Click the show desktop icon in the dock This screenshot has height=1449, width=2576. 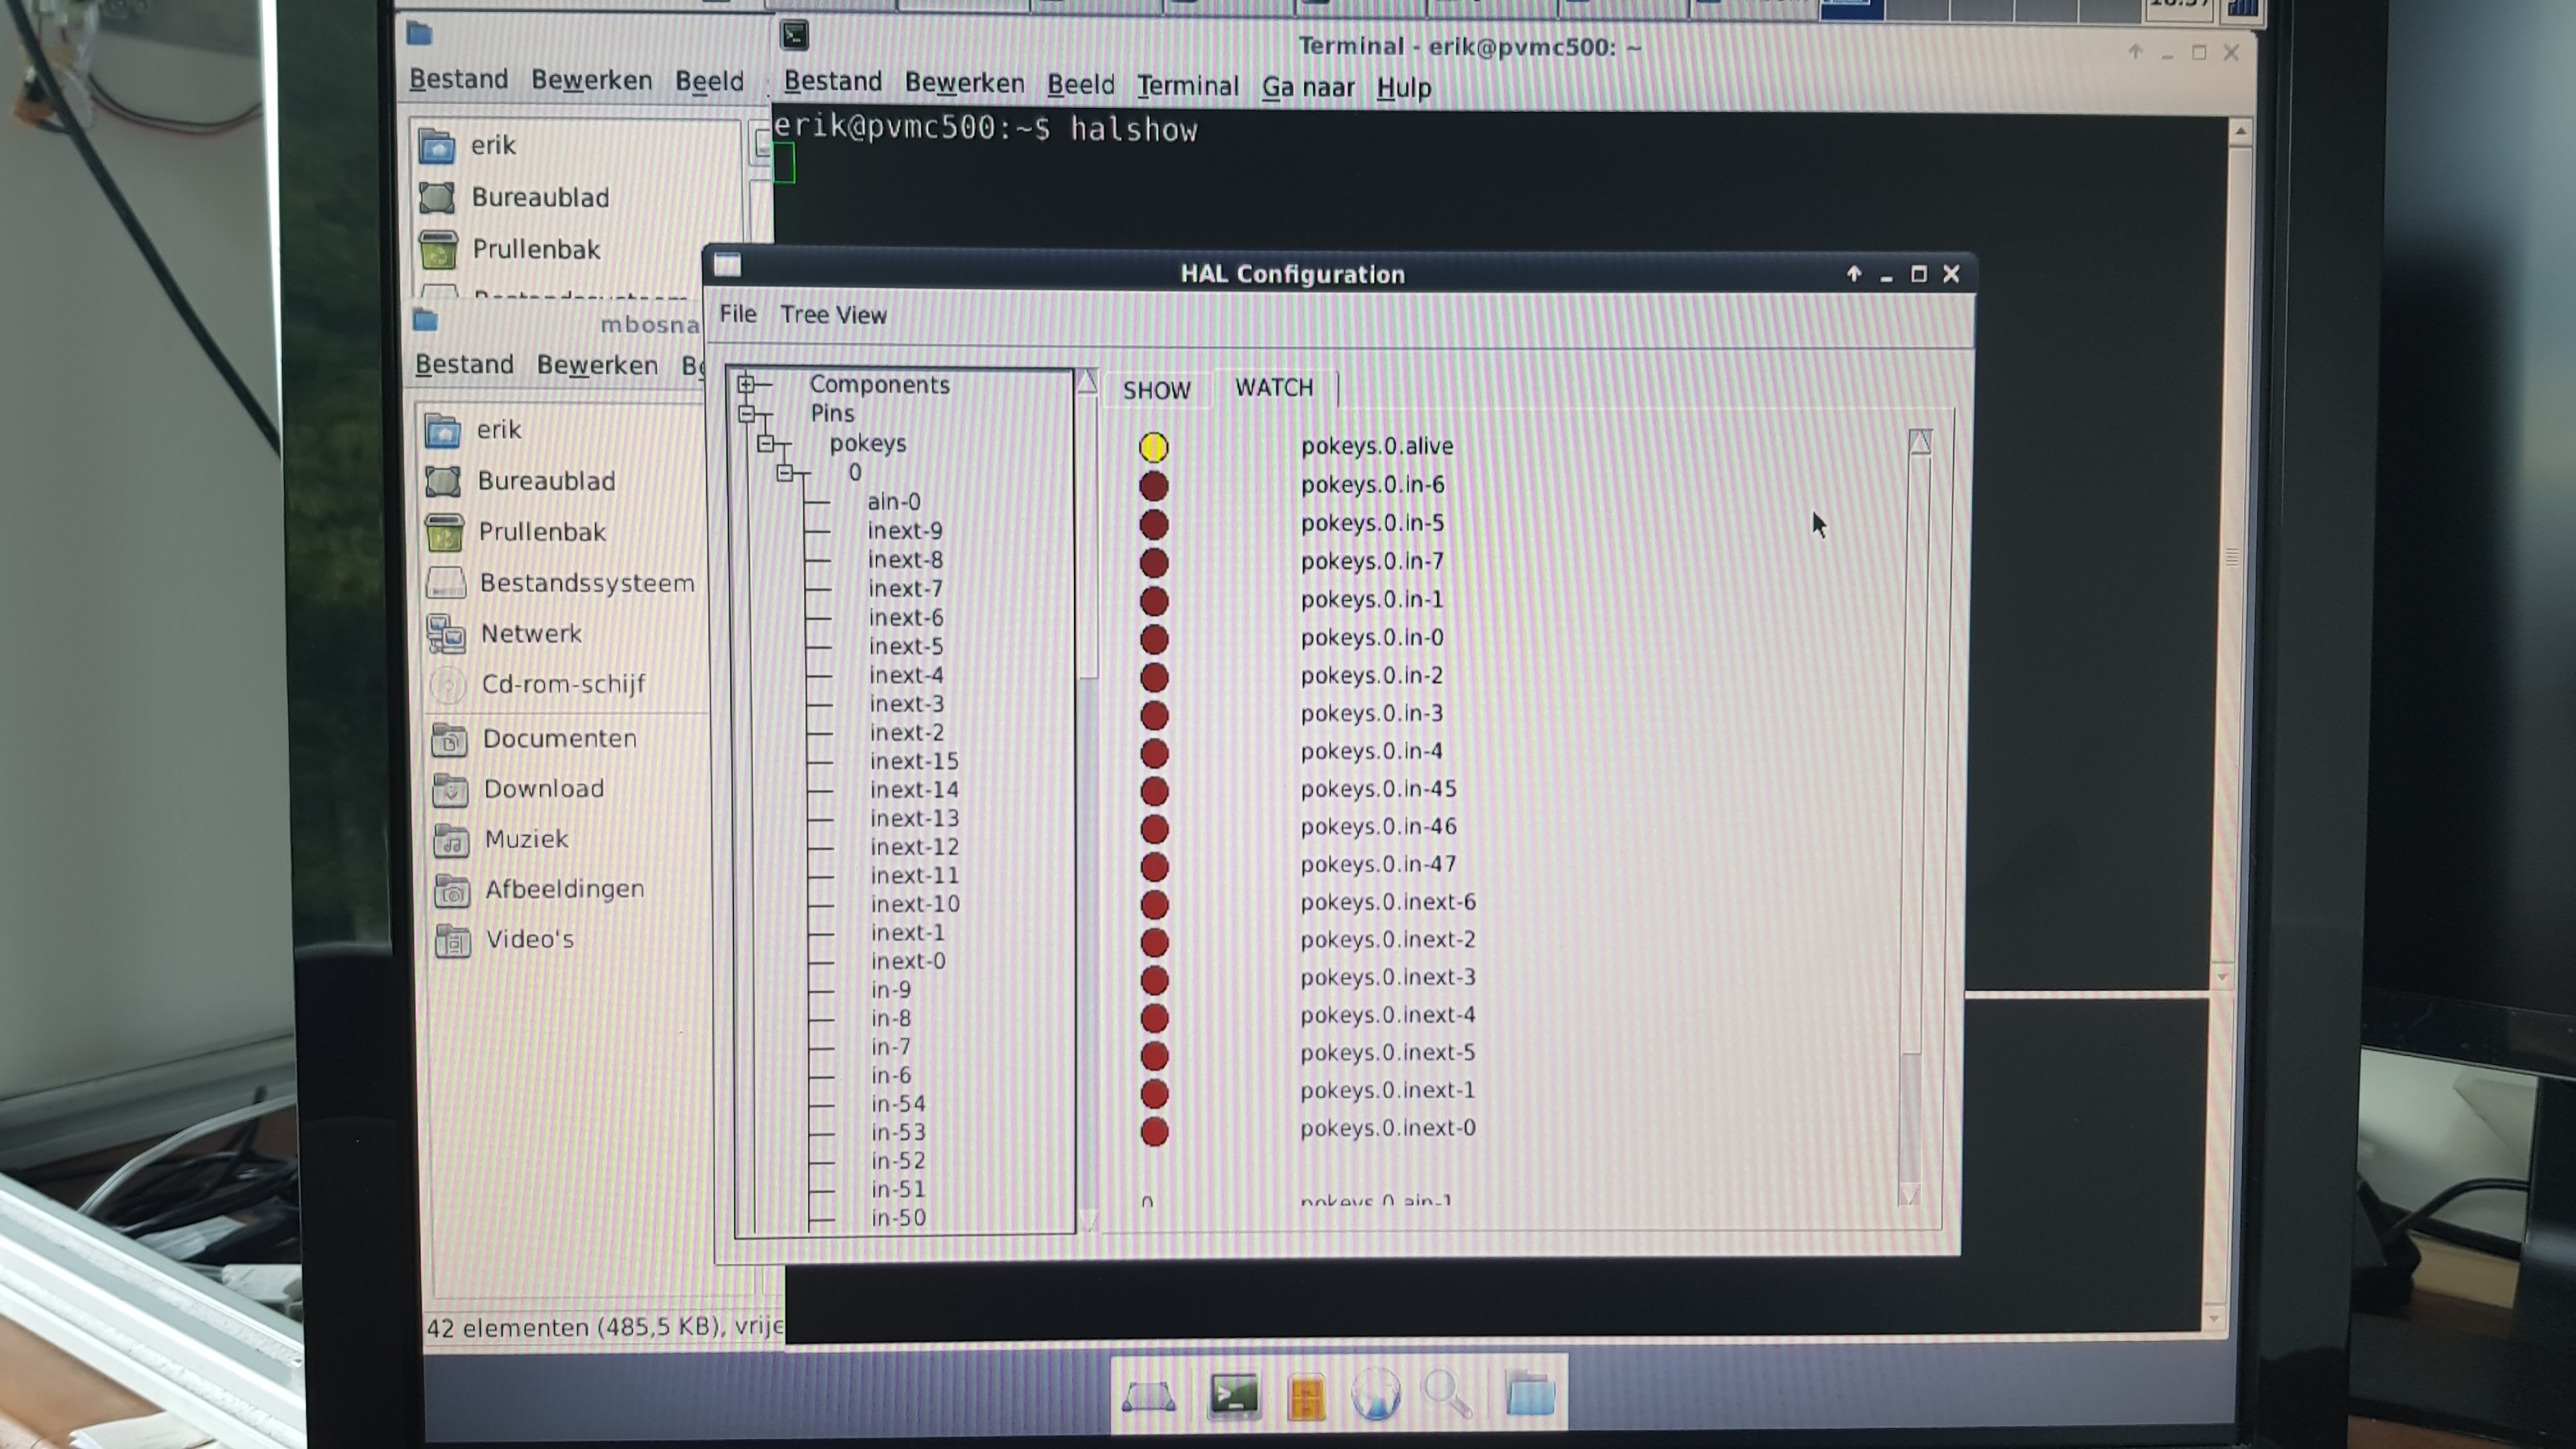[1148, 1395]
